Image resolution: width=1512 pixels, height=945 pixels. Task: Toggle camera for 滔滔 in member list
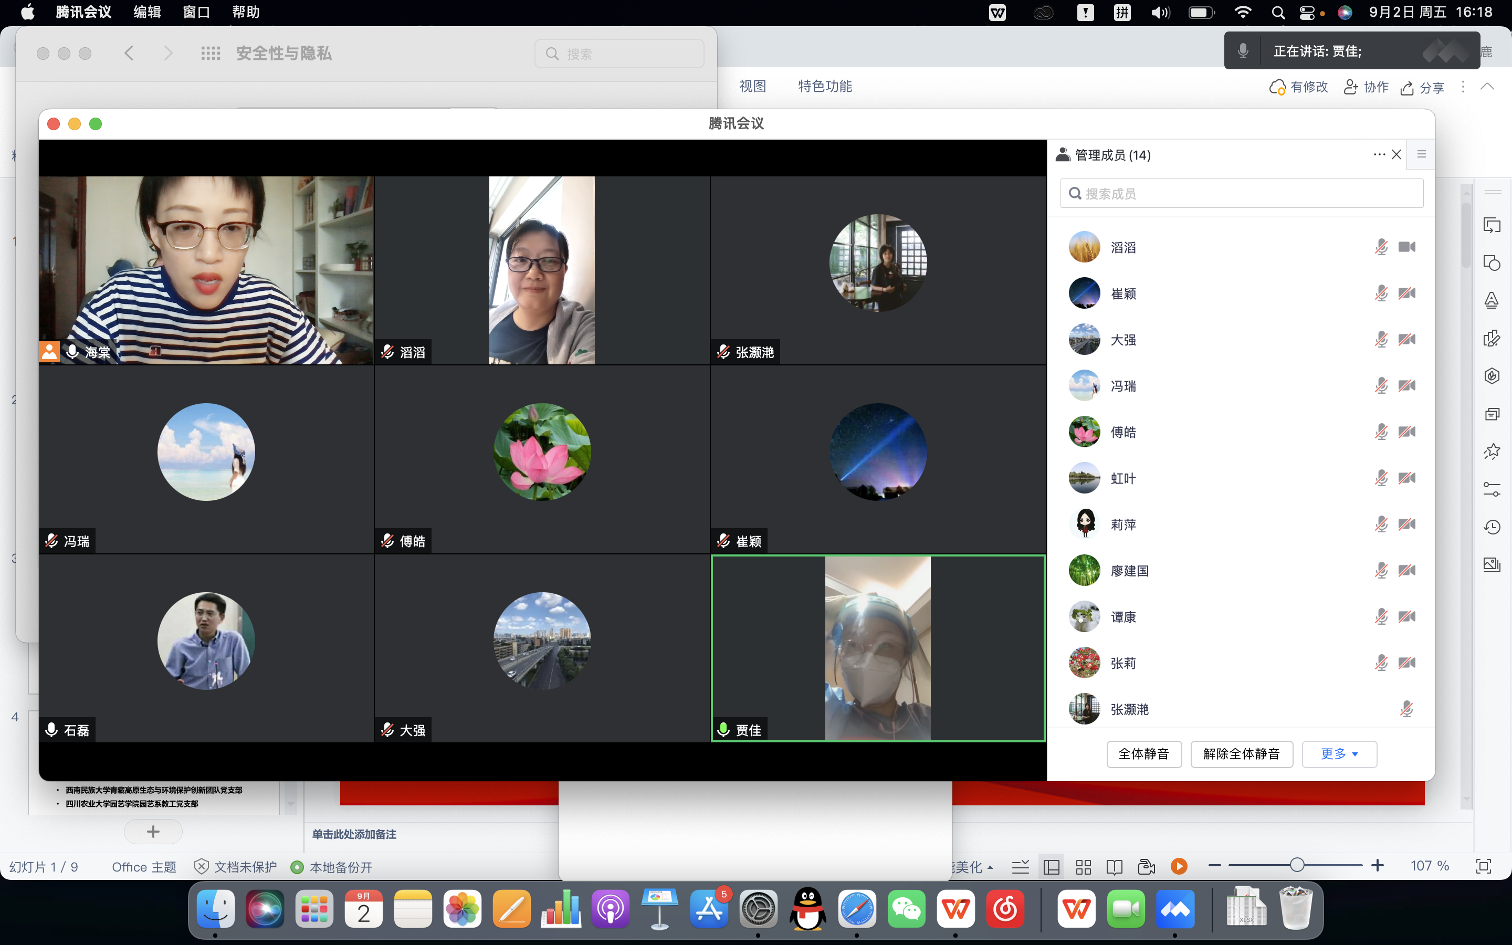1407,247
